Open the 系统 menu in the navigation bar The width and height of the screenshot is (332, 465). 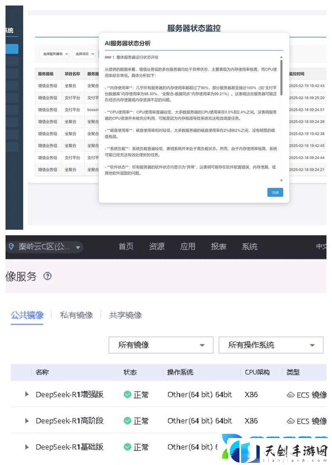(249, 247)
